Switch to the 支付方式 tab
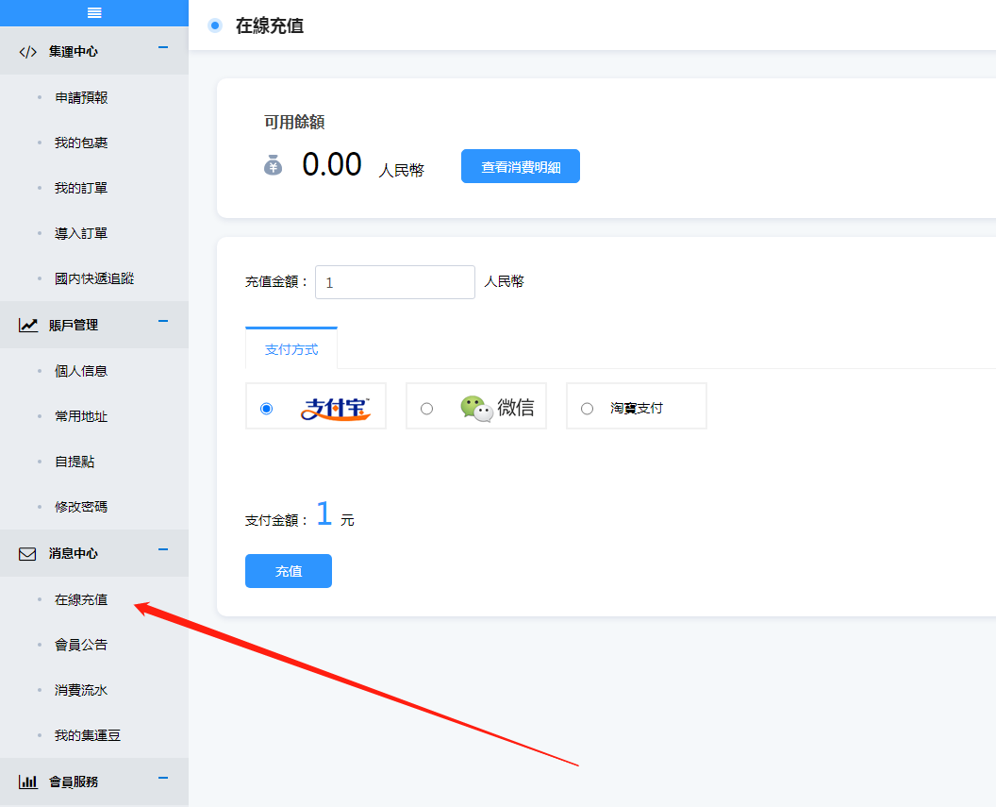 tap(291, 349)
